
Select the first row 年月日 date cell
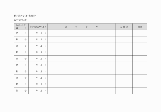point(38,33)
